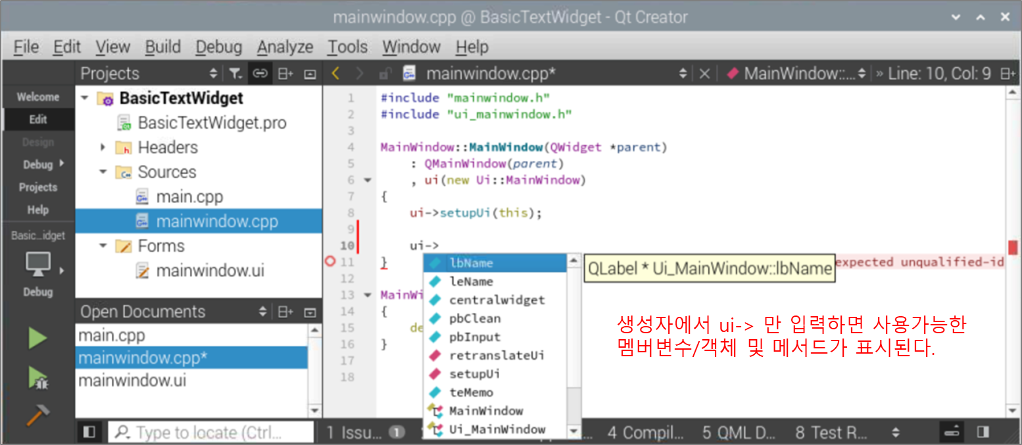Start debugging with the Run-with-bug icon
This screenshot has height=445, width=1022.
click(37, 377)
